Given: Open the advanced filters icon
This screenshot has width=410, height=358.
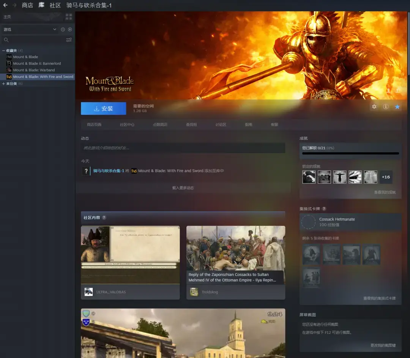Looking at the screenshot, I should pyautogui.click(x=69, y=40).
